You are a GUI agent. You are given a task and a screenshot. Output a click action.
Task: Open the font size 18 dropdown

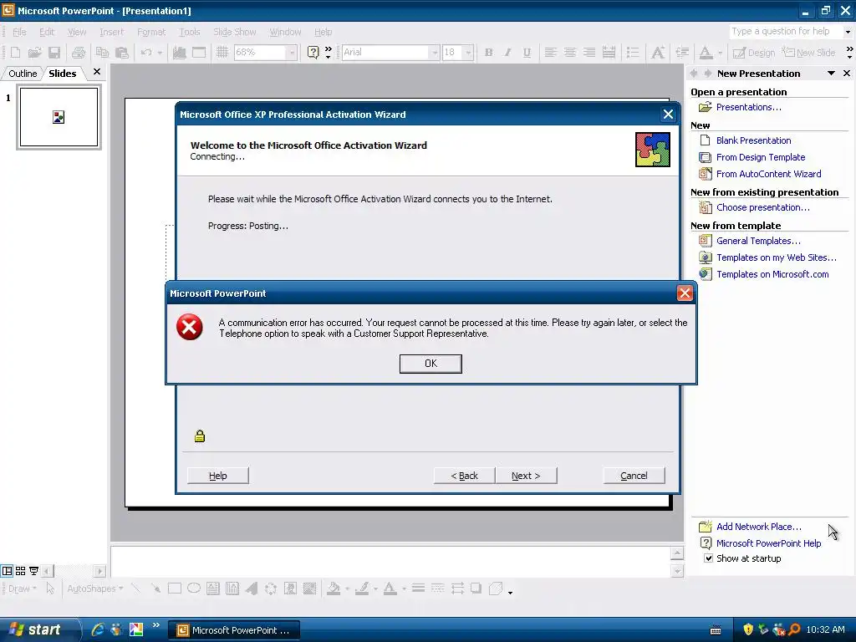click(x=468, y=53)
